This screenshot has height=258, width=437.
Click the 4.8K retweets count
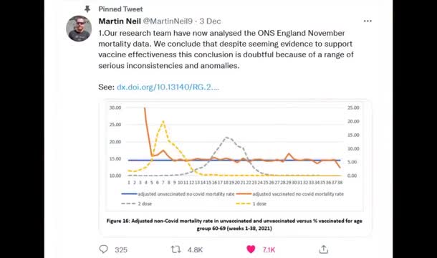pyautogui.click(x=195, y=249)
